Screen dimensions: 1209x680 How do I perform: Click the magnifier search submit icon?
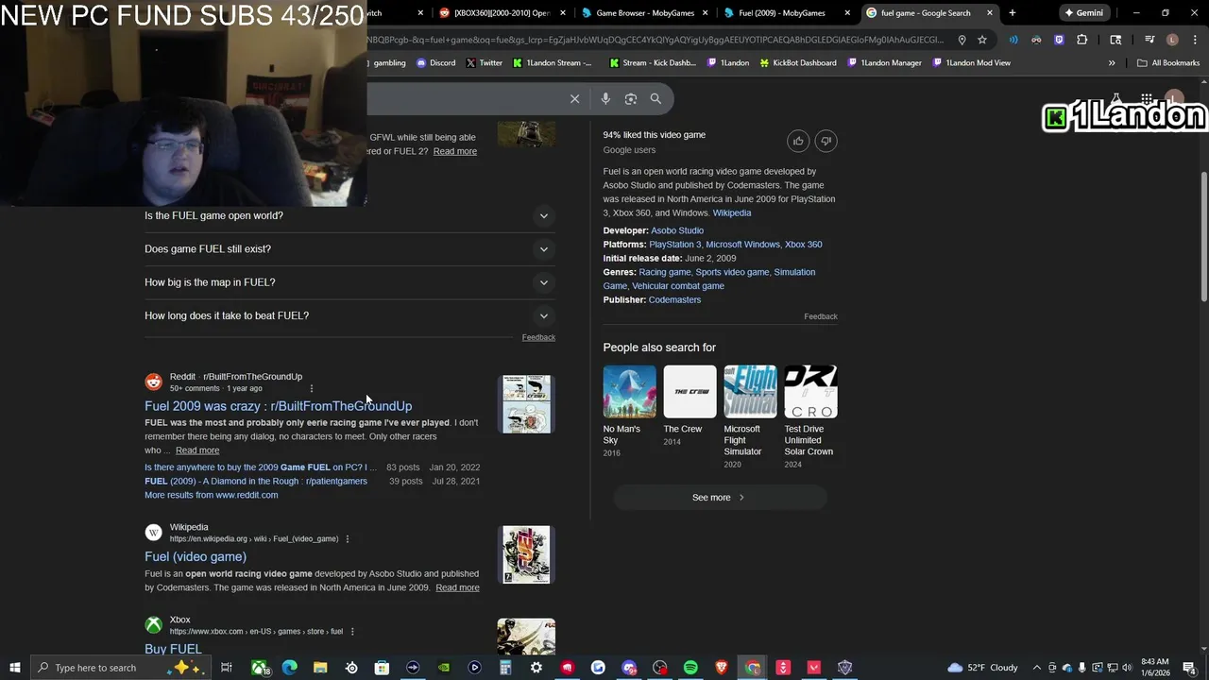(656, 98)
